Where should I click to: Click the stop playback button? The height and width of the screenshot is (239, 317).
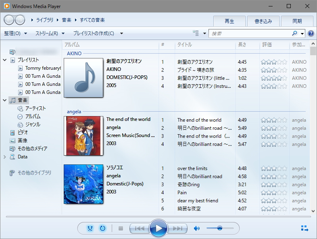(121, 228)
